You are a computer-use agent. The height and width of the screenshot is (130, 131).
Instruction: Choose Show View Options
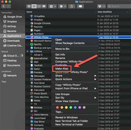75,101
